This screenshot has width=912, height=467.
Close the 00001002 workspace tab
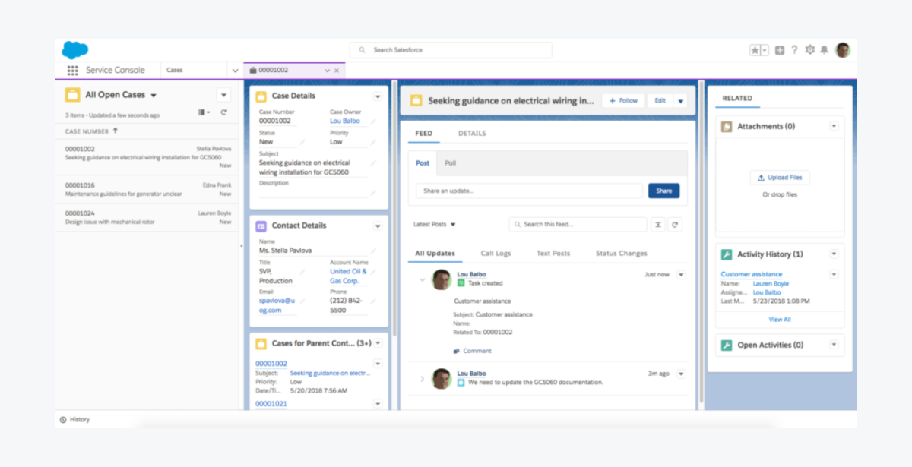[x=337, y=70]
